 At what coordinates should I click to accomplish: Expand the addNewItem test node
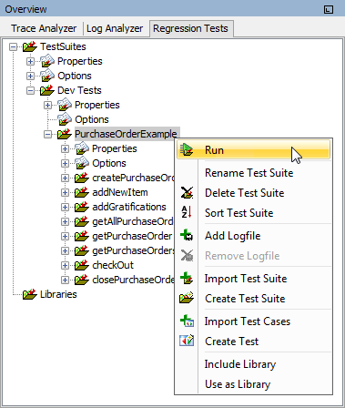pyautogui.click(x=65, y=192)
